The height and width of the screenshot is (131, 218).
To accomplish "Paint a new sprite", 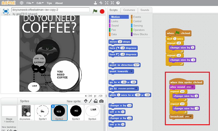I will [x=90, y=101].
